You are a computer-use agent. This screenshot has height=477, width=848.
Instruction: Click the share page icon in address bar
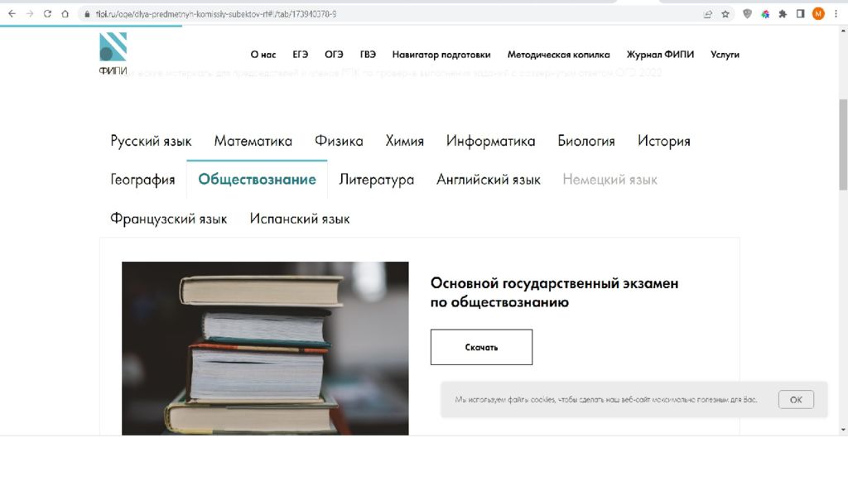707,14
